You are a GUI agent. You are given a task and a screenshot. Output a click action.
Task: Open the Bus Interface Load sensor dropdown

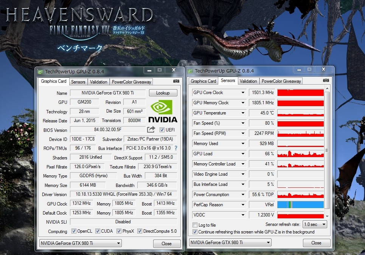[243, 184]
